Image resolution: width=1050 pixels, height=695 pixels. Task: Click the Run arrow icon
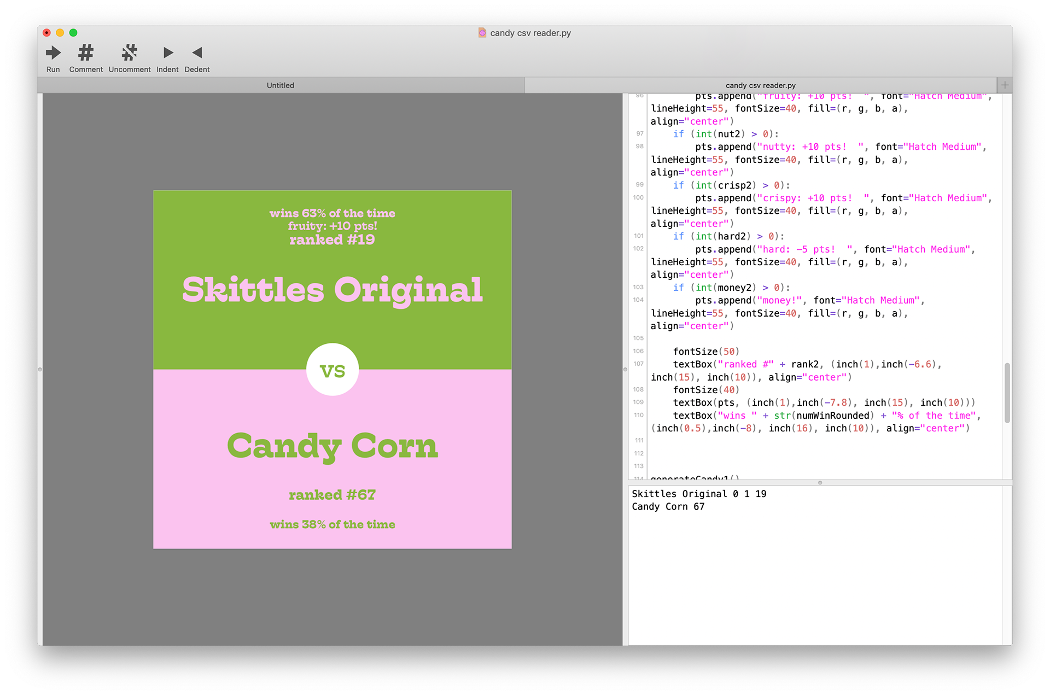(x=53, y=53)
